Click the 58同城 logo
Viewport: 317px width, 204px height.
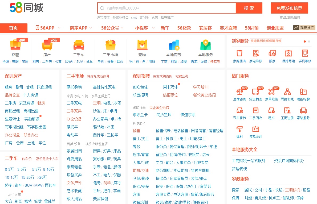tap(26, 8)
